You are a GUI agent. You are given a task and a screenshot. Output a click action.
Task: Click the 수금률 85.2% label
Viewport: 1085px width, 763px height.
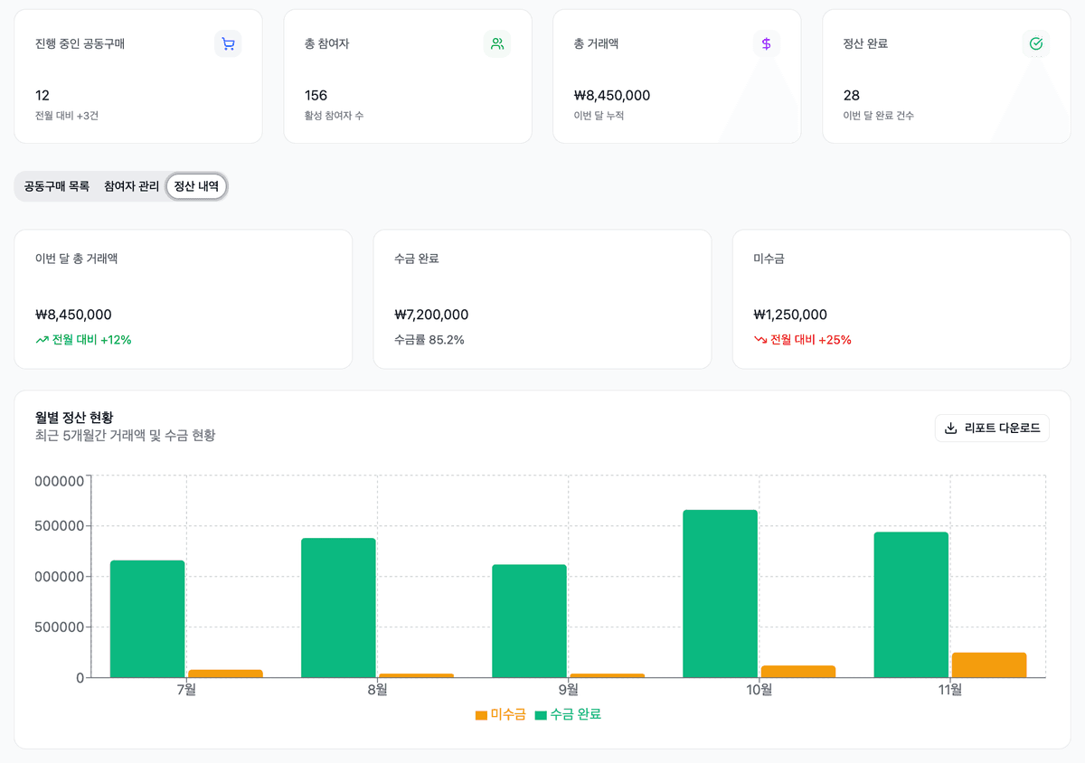(430, 340)
